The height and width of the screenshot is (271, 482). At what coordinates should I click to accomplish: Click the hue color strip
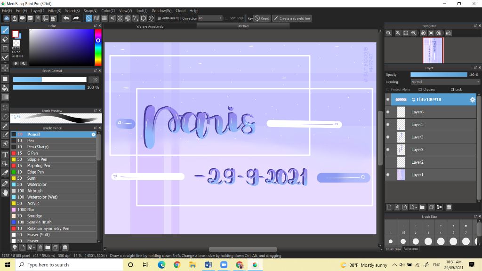(98, 48)
